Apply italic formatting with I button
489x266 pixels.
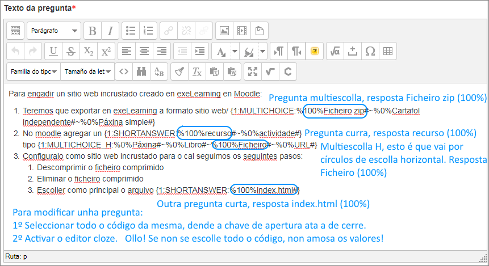(110, 31)
